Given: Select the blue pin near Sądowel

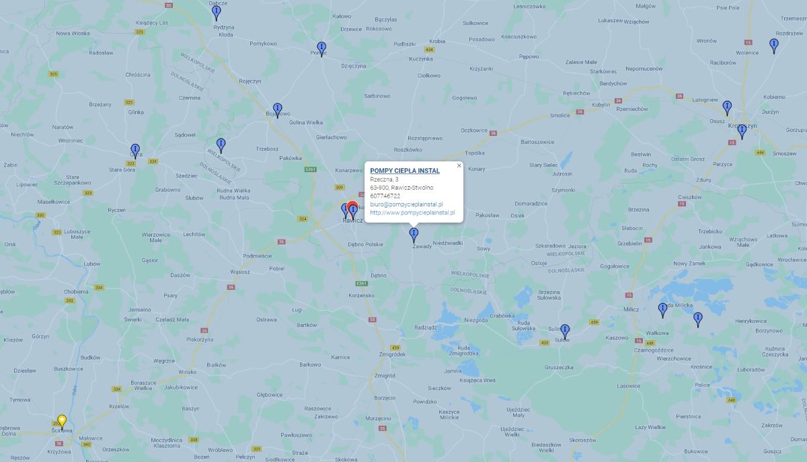Looking at the screenshot, I should [x=221, y=145].
